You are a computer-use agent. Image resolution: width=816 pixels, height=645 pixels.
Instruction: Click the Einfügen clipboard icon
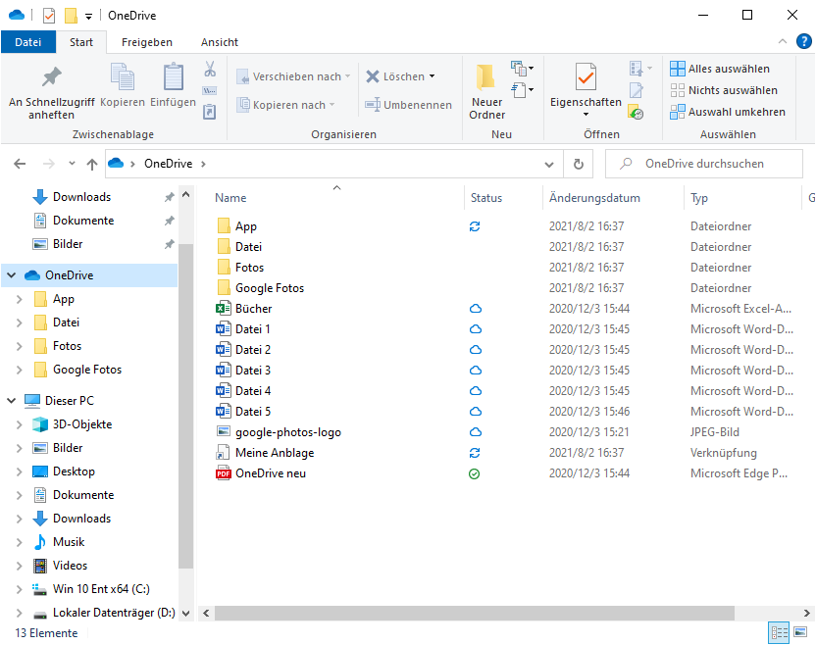pyautogui.click(x=173, y=77)
